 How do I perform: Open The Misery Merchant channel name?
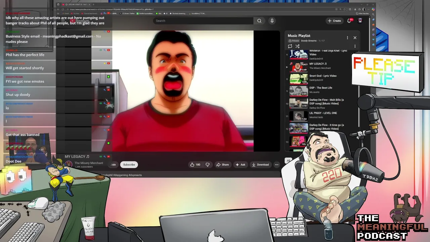(89, 163)
